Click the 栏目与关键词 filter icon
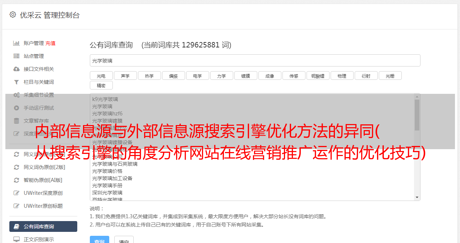Screen dimensions: 460x243 [x=17, y=82]
